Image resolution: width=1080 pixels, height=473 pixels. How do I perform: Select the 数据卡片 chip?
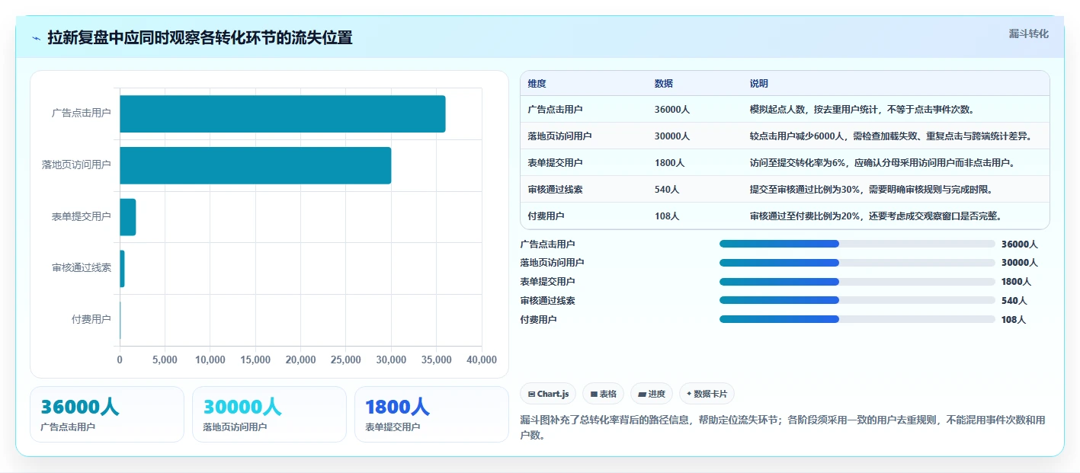click(x=707, y=394)
